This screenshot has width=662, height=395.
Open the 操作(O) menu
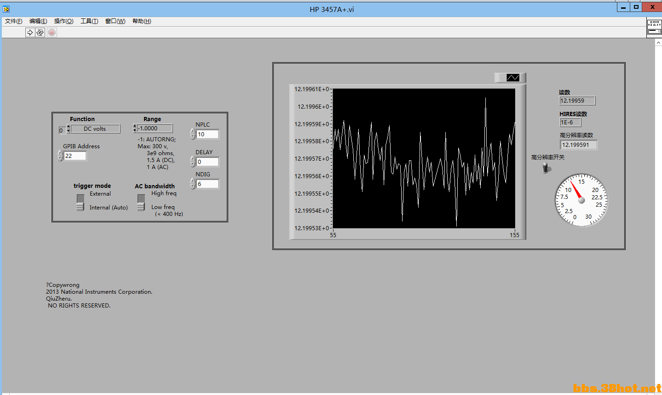tap(63, 21)
